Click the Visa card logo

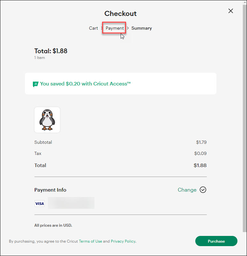40,203
